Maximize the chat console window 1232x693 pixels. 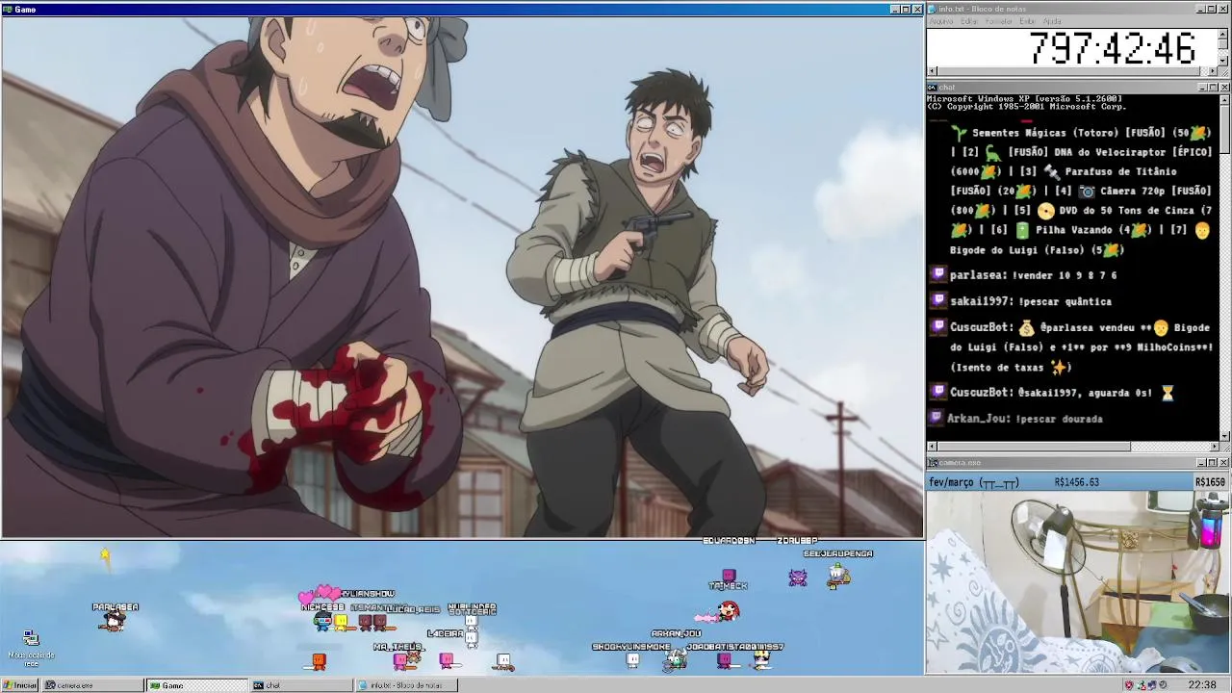point(1213,88)
